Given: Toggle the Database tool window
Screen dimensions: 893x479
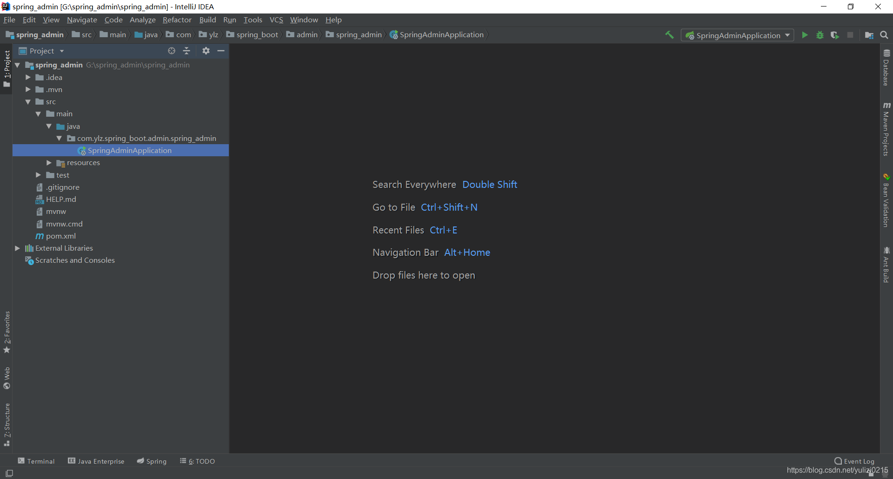Looking at the screenshot, I should pos(886,68).
